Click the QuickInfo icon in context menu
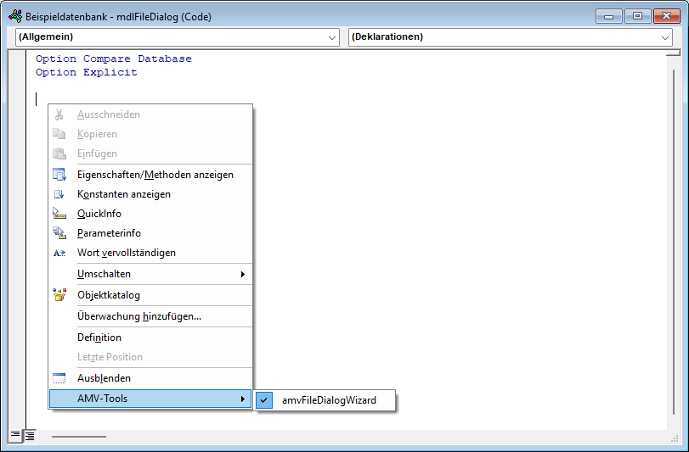 pos(59,214)
